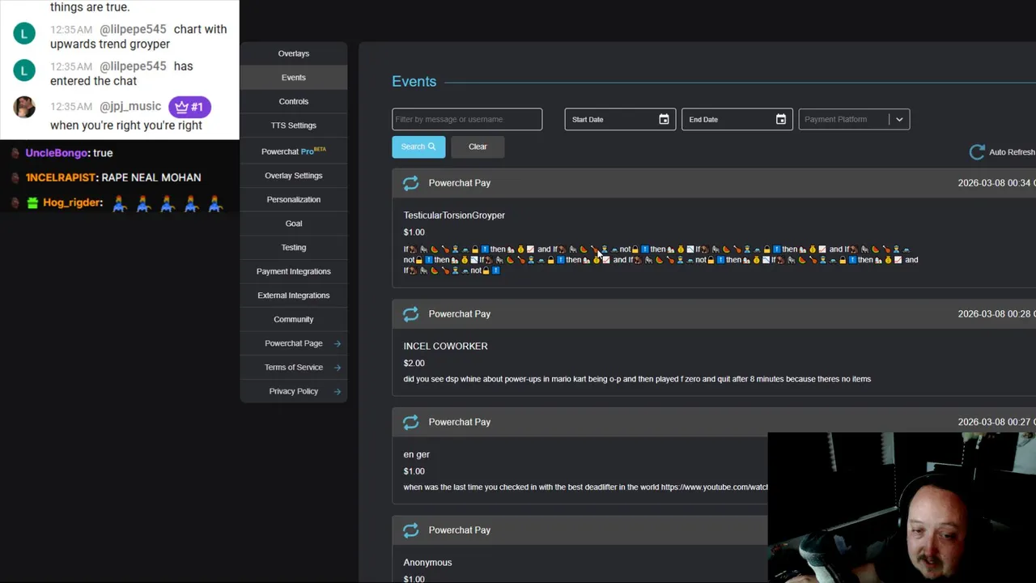
Task: Open the Personalization page
Action: (294, 199)
